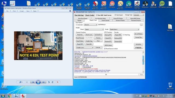Image resolution: width=175 pixels, height=98 pixels.
Task: Go to next photo in Photo Viewer
Action: [x=43, y=82]
